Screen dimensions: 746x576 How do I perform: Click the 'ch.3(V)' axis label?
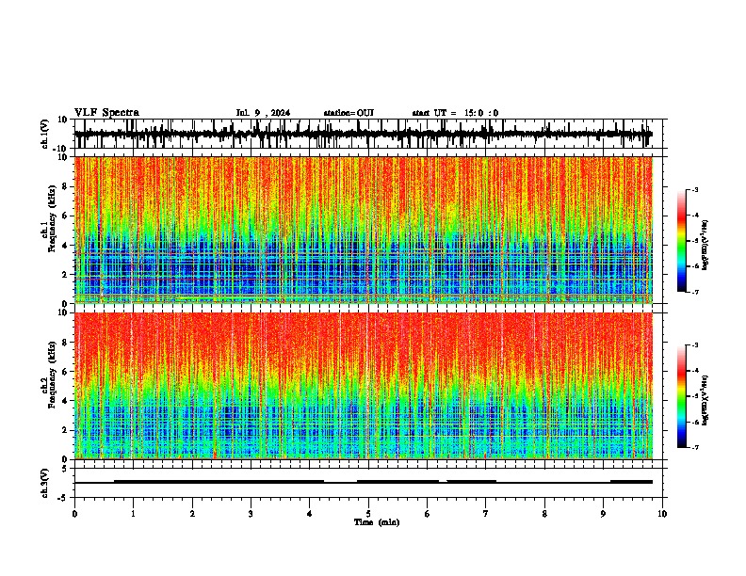[x=46, y=483]
